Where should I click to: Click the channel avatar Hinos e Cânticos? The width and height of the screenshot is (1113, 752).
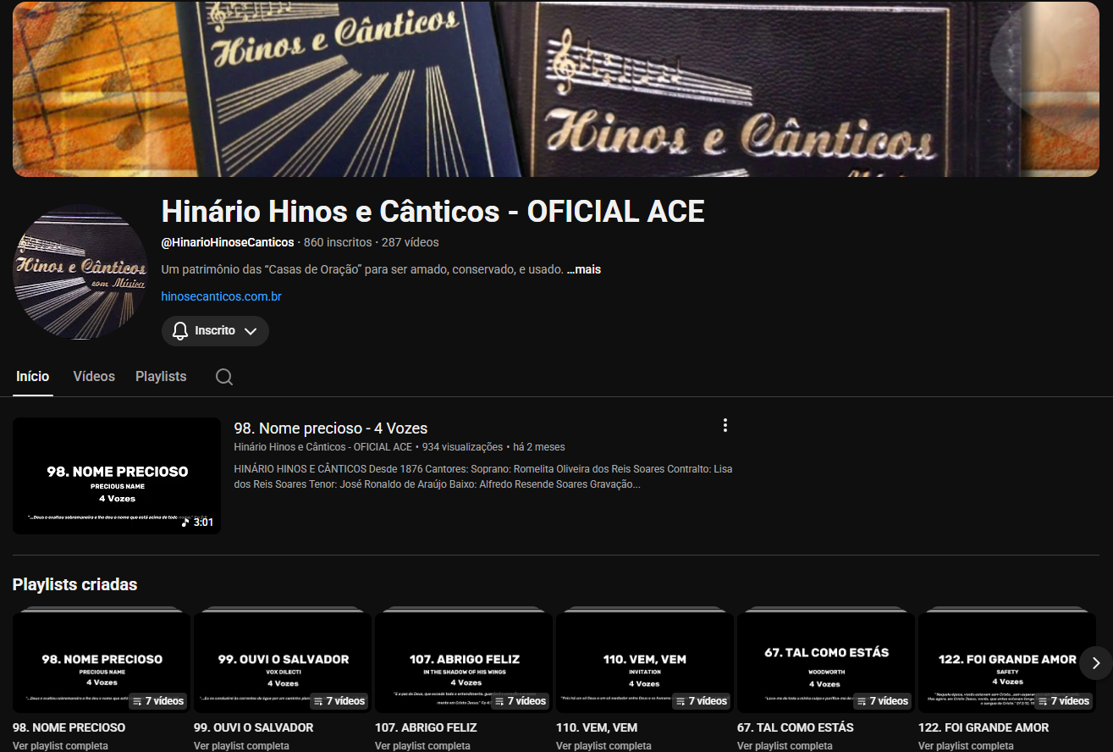80,272
